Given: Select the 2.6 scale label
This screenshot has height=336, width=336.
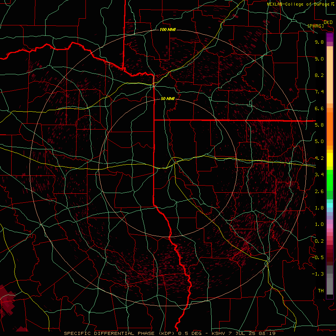Looking at the screenshot, I should [319, 192].
